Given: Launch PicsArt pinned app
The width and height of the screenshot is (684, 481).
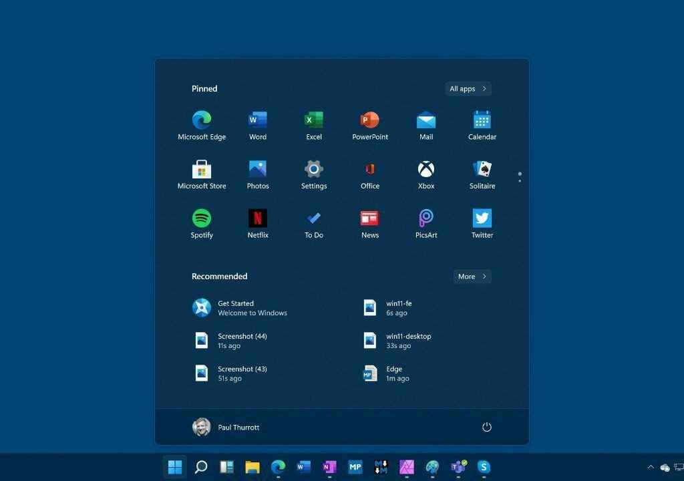Looking at the screenshot, I should pos(426,224).
